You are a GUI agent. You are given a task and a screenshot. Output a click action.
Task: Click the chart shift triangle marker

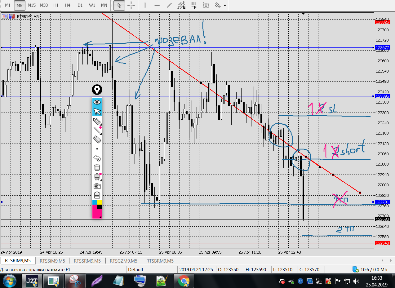[304, 14]
